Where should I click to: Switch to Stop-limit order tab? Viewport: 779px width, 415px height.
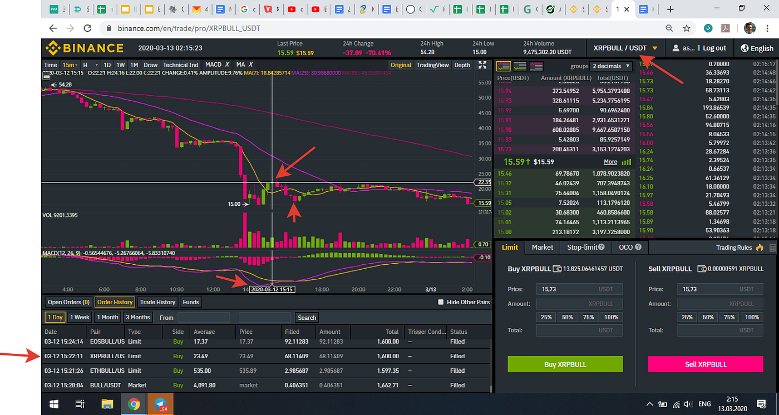(x=585, y=247)
